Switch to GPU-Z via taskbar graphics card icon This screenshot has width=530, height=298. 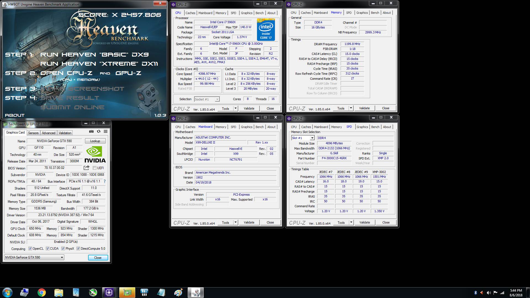point(127,292)
